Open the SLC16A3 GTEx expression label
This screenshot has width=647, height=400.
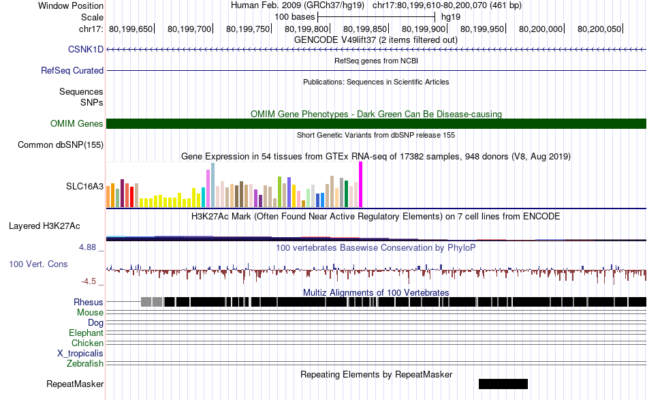[x=84, y=186]
